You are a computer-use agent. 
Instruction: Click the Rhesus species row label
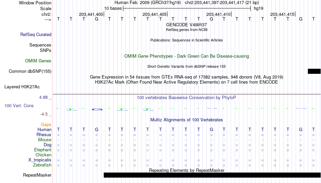pos(44,135)
